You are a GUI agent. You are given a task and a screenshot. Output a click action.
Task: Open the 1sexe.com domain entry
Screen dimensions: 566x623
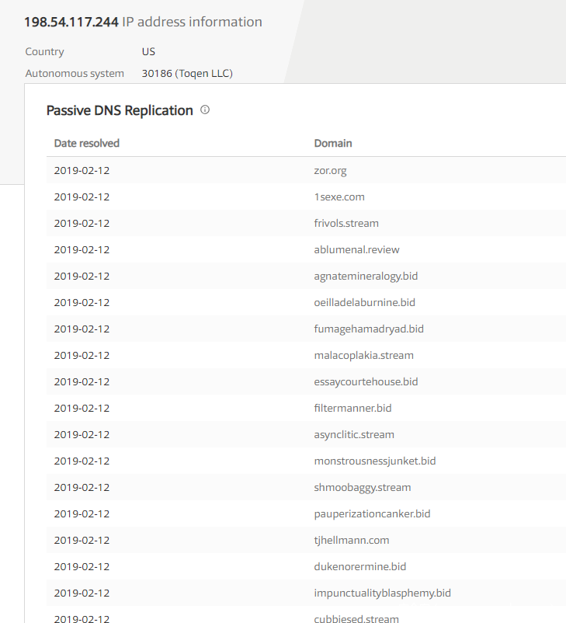click(339, 197)
